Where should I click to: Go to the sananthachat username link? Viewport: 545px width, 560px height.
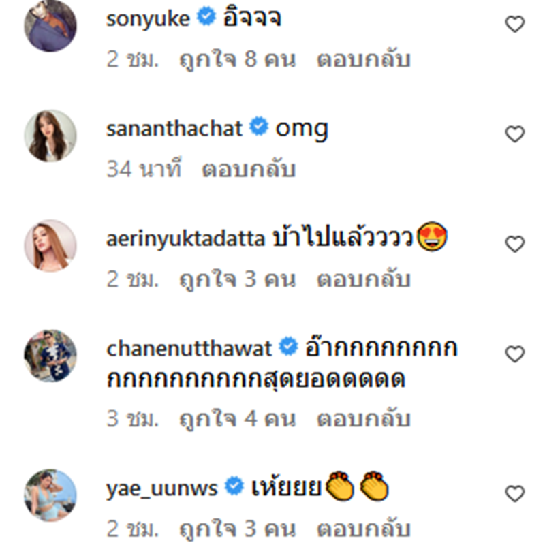click(x=174, y=129)
